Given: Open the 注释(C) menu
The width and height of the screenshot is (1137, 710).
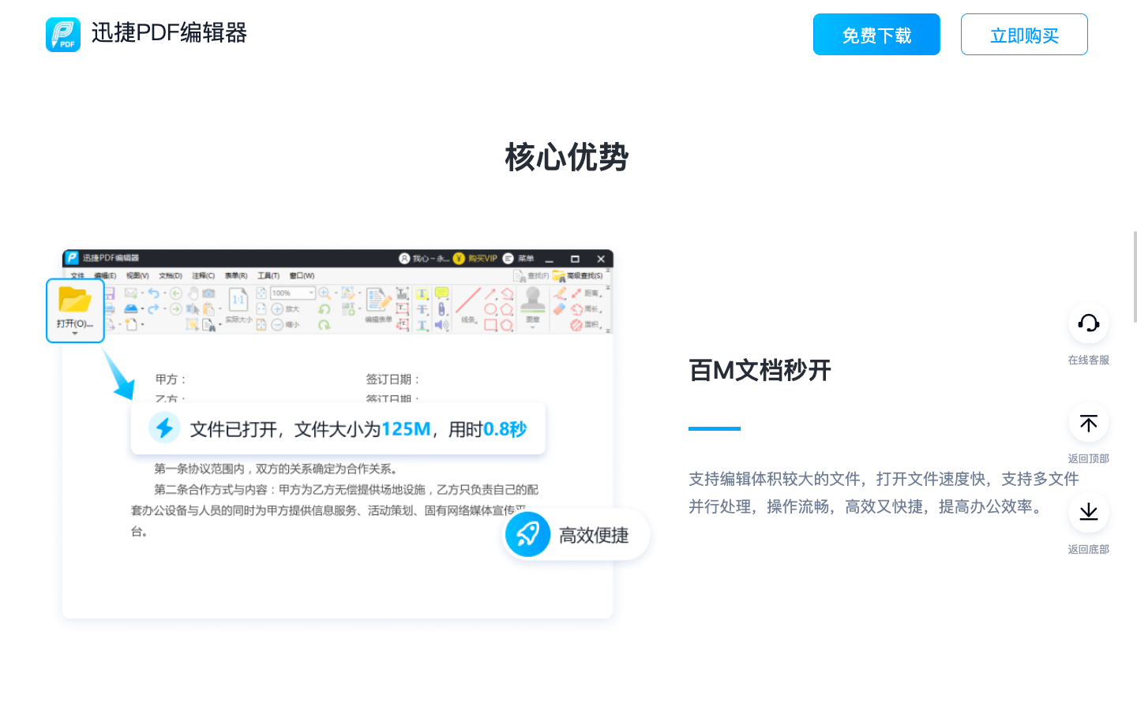Looking at the screenshot, I should (204, 275).
